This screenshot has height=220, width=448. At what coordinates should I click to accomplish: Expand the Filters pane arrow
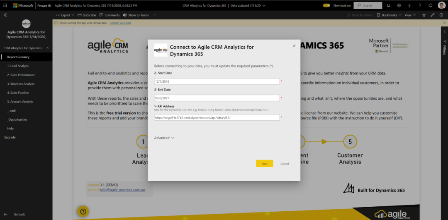[x=445, y=31]
